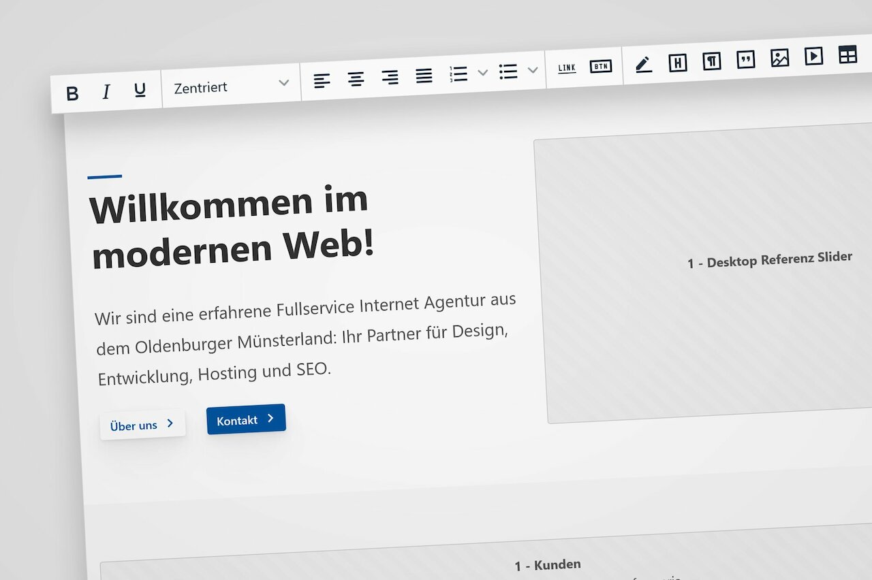Insert an image element

tap(779, 58)
